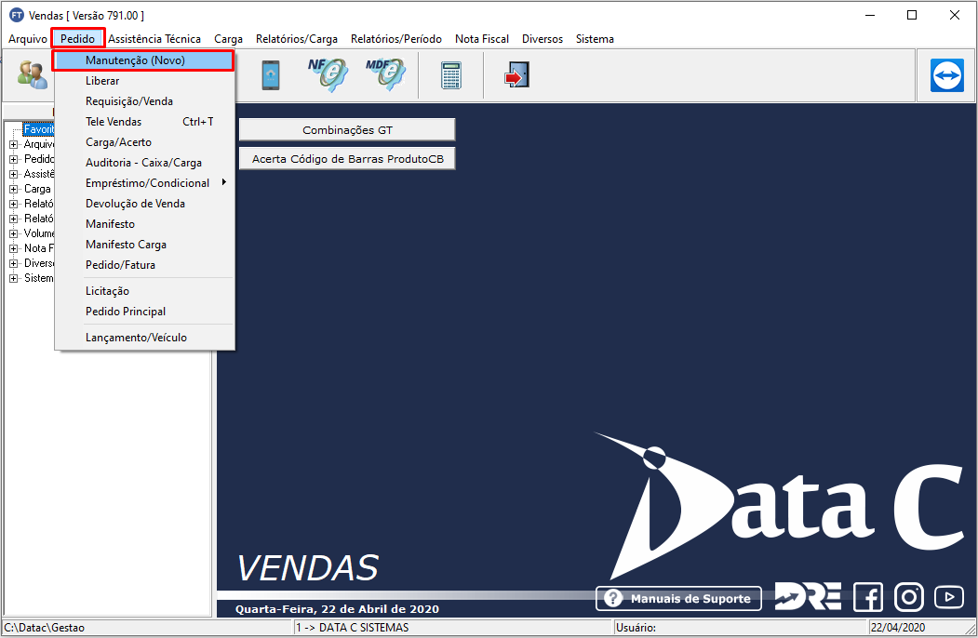This screenshot has width=978, height=638.
Task: Choose Pedido Principal menu entry
Action: (144, 312)
